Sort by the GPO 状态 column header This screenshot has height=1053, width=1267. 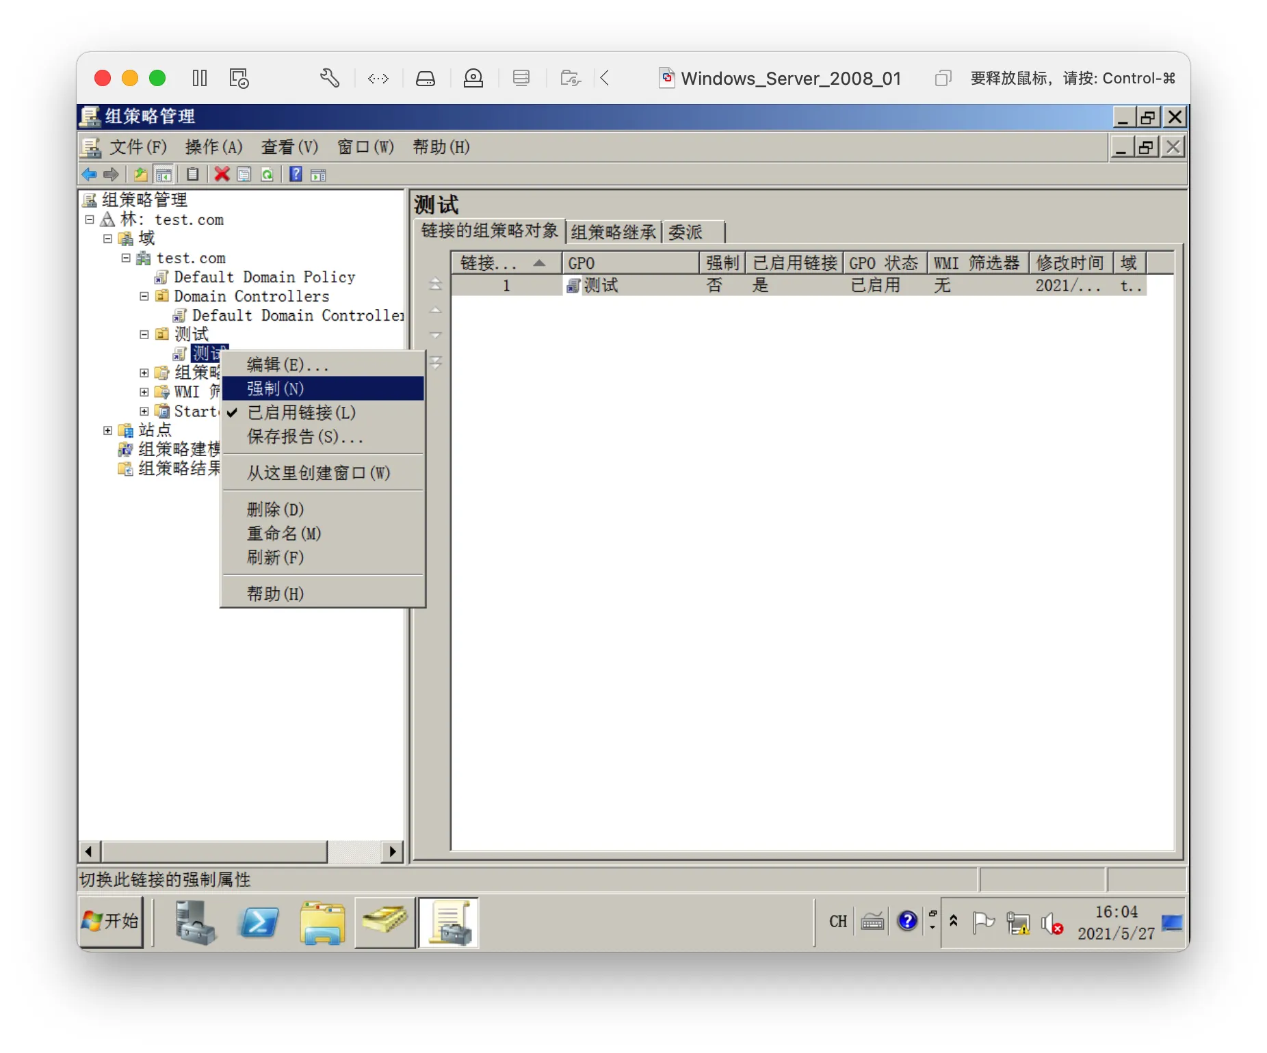coord(885,263)
